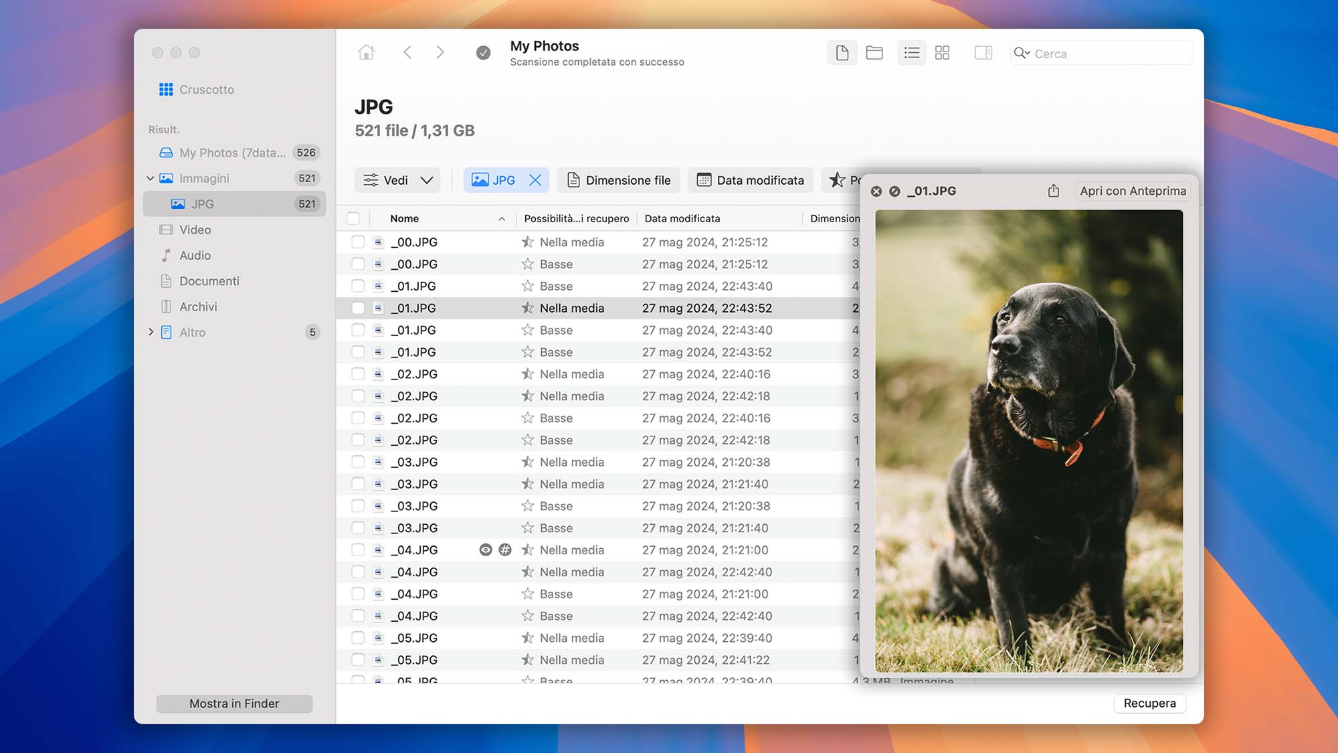The image size is (1338, 753).
Task: Click the file icon of highlighted _01.JPG row
Action: (x=378, y=308)
